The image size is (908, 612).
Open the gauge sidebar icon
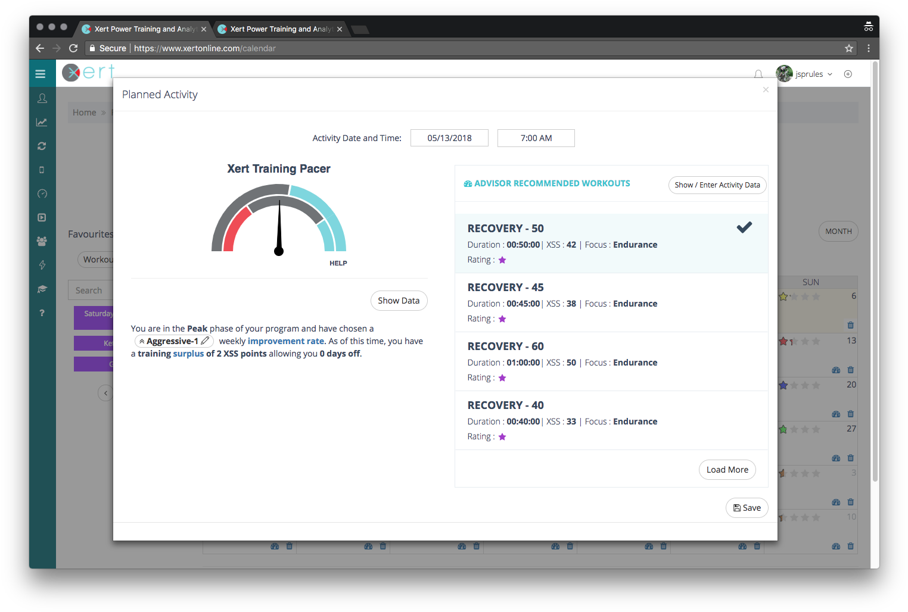(x=42, y=193)
